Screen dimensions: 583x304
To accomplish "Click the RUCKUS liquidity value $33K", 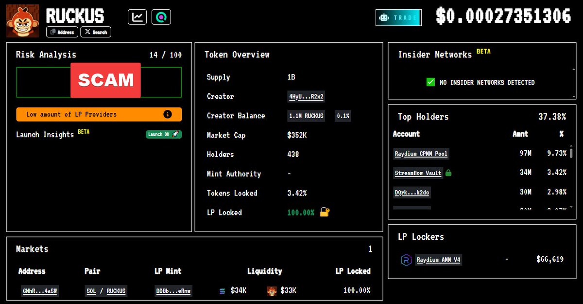I will (288, 290).
